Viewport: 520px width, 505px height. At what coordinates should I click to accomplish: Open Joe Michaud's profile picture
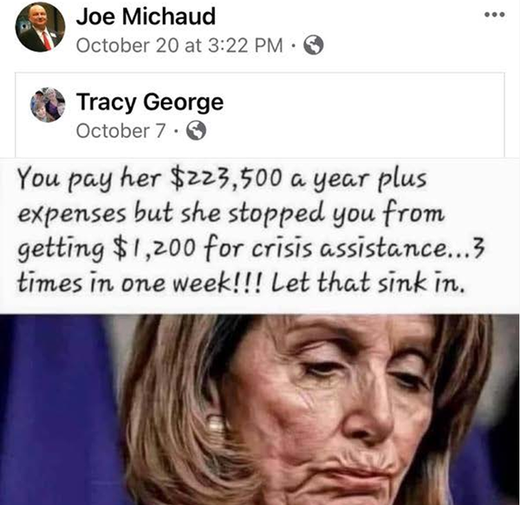[x=40, y=27]
